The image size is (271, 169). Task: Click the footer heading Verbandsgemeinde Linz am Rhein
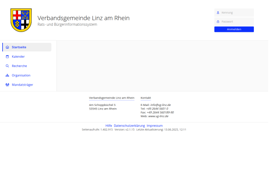pyautogui.click(x=112, y=98)
